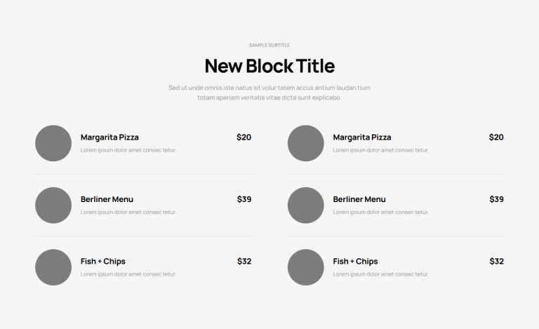This screenshot has width=539, height=329.
Task: Click the Sample Subtitle text above the heading
Action: 269,45
